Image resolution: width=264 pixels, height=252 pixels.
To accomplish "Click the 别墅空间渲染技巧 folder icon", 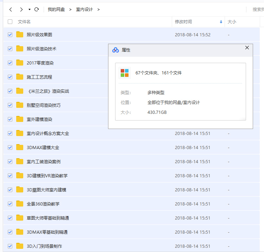I will [20, 105].
